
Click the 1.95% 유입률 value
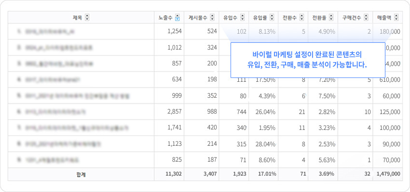[267, 128]
